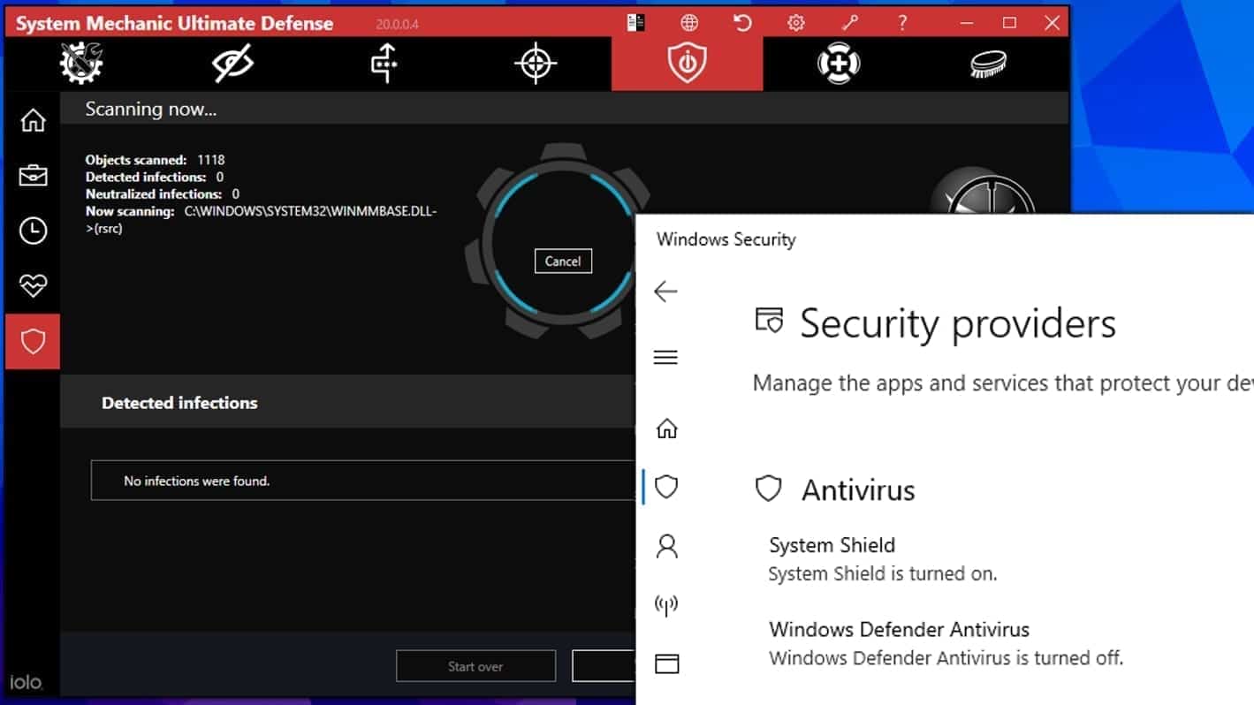The image size is (1254, 705).
Task: Click the Windows Security window title
Action: (726, 239)
